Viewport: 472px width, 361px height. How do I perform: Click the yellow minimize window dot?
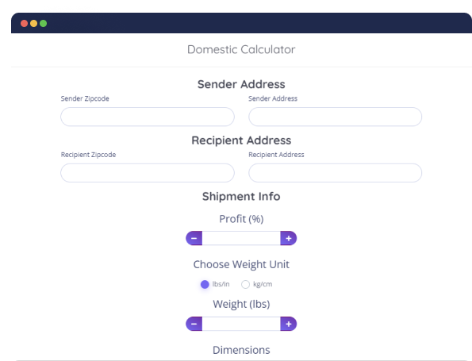coord(33,24)
